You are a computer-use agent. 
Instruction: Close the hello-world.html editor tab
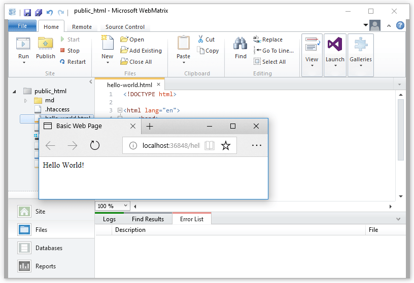(158, 85)
